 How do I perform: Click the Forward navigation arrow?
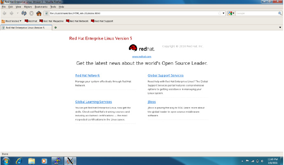click(12, 13)
